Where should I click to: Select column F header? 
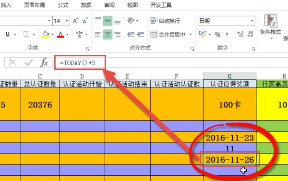[177, 76]
